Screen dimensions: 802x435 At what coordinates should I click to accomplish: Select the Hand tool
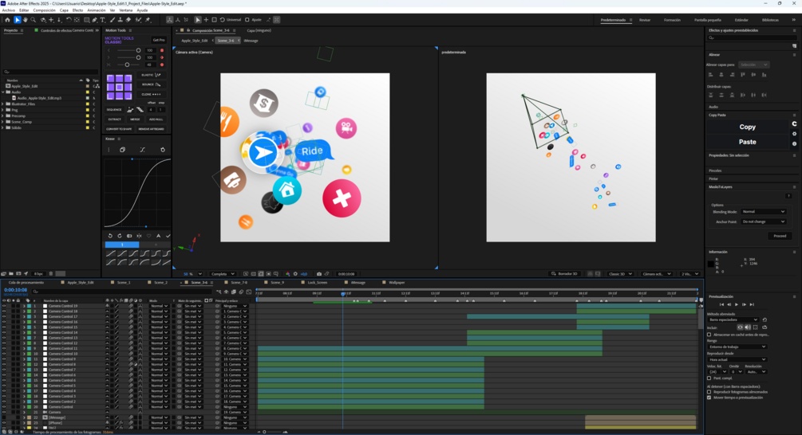point(25,20)
